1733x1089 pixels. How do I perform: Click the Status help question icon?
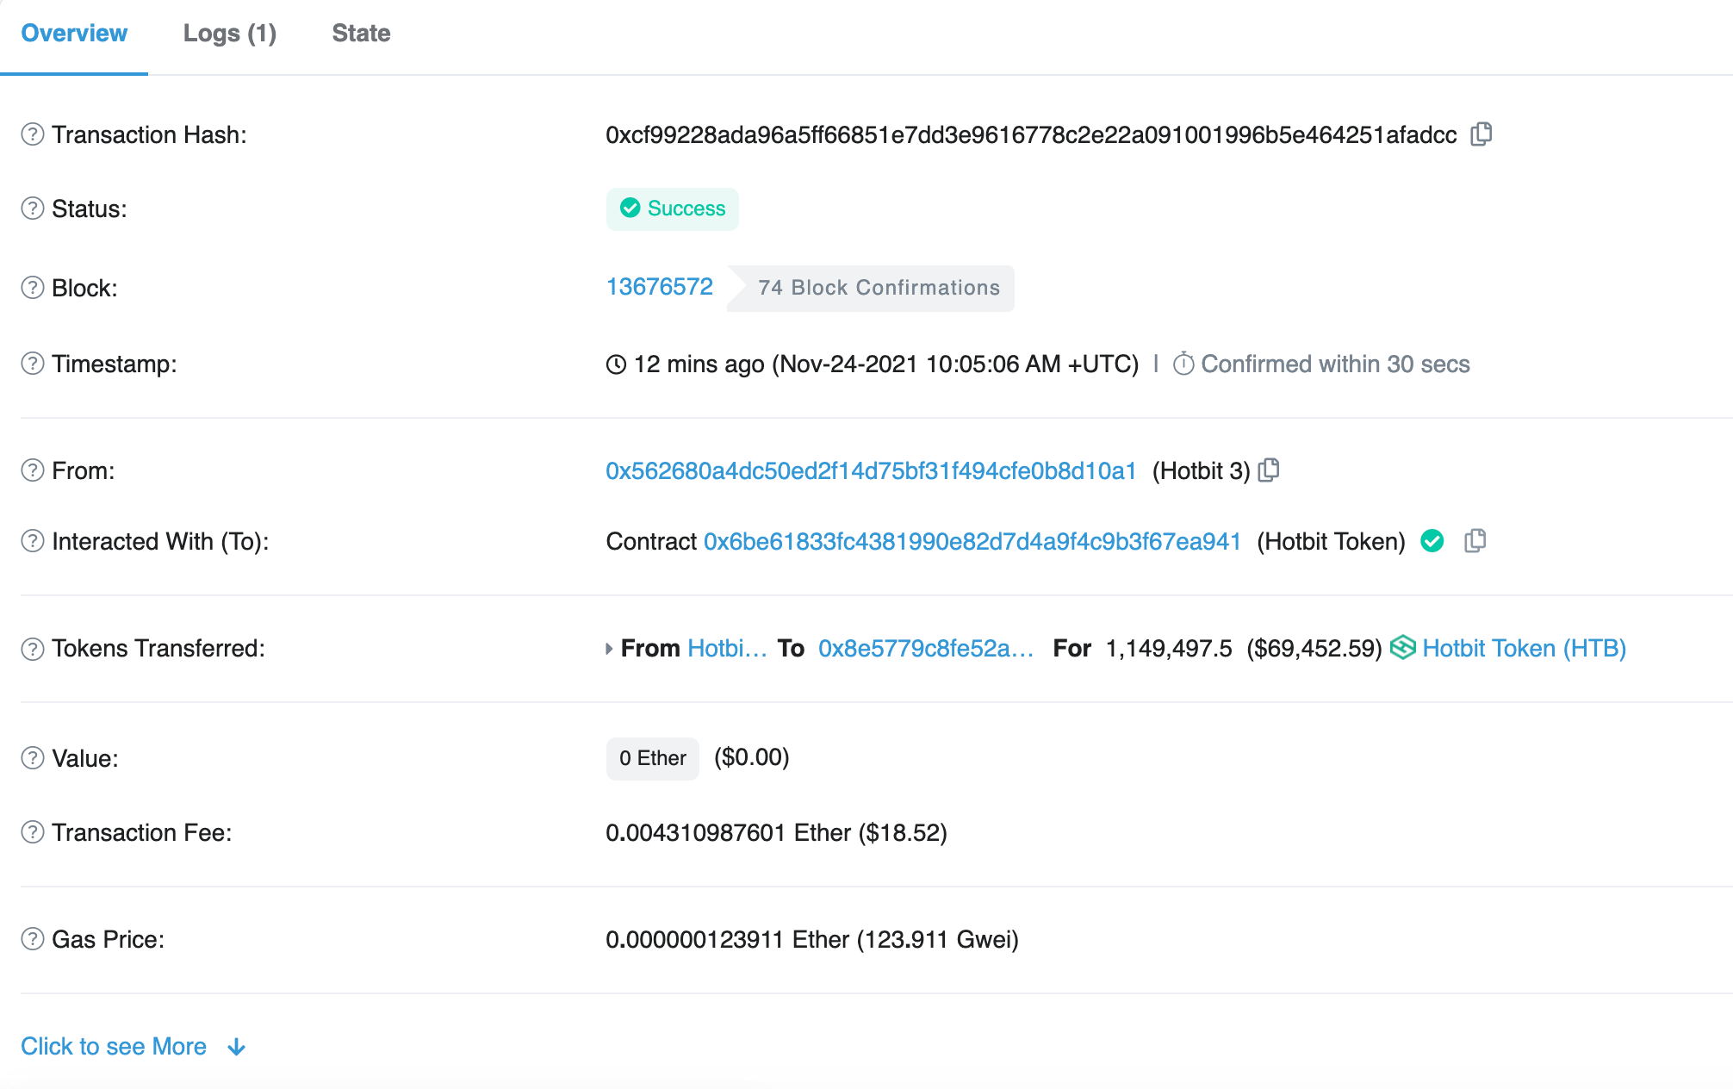pyautogui.click(x=33, y=208)
